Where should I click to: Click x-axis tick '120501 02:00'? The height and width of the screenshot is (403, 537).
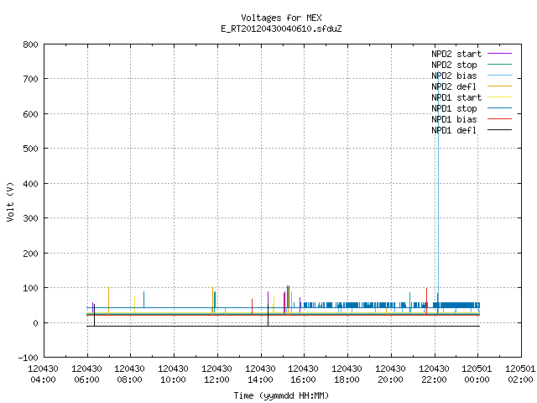click(520, 374)
